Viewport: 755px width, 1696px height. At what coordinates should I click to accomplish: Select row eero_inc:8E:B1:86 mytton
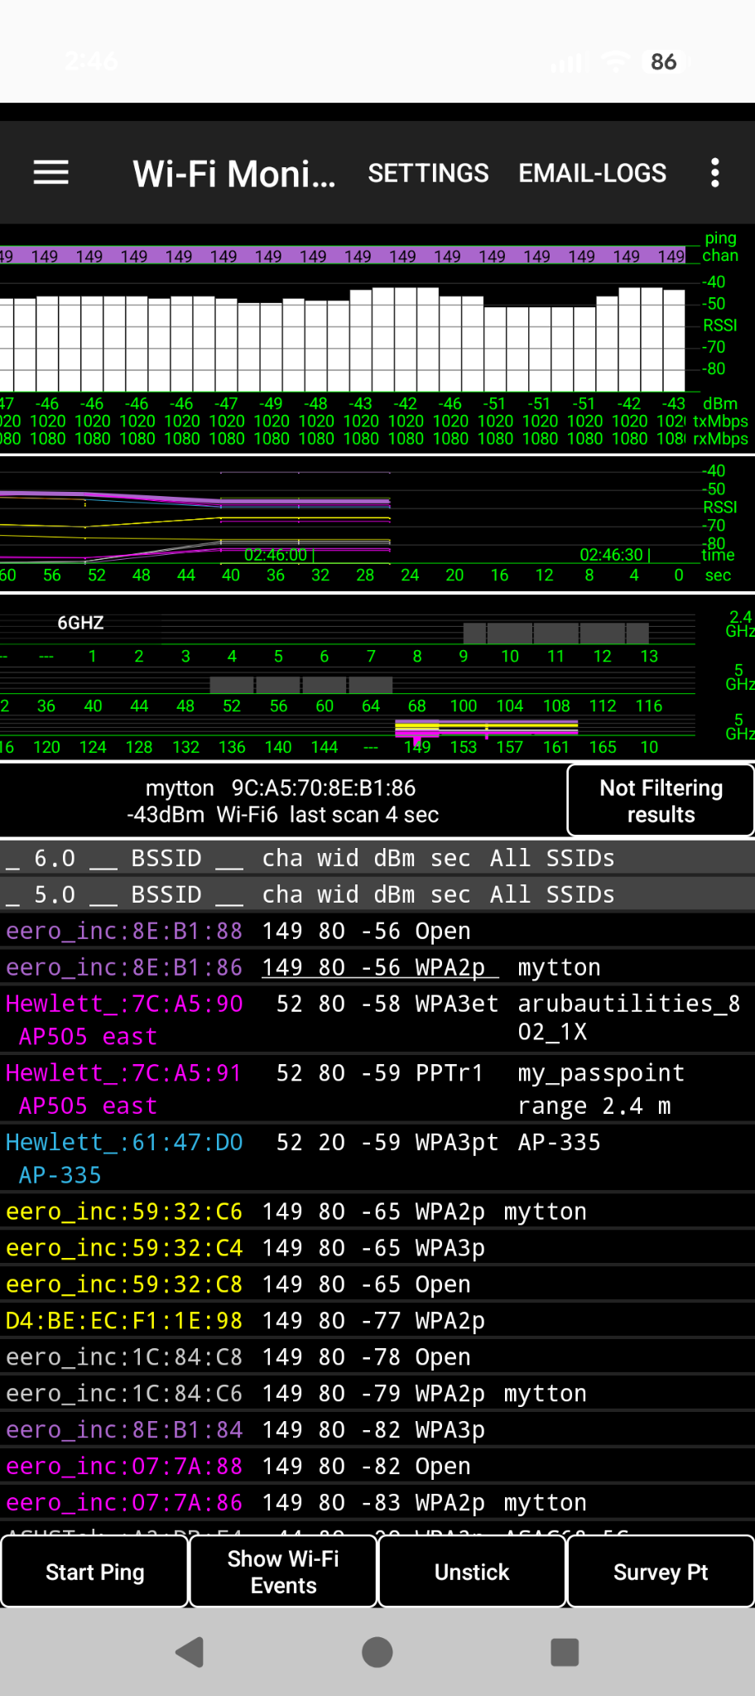click(x=377, y=967)
